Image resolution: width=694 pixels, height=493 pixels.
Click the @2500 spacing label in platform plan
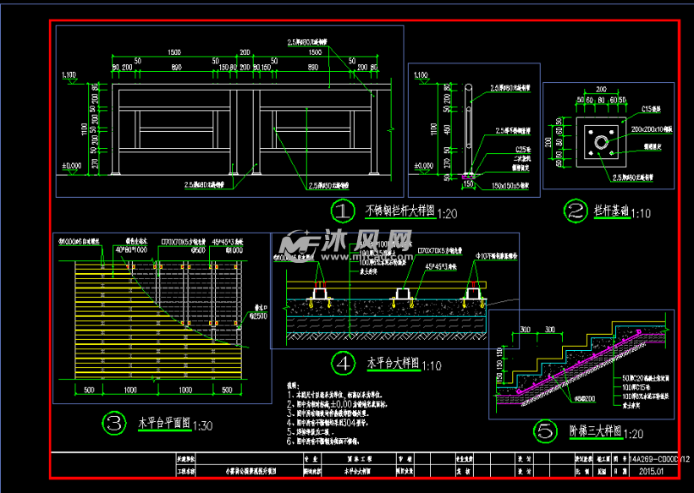pos(258,316)
